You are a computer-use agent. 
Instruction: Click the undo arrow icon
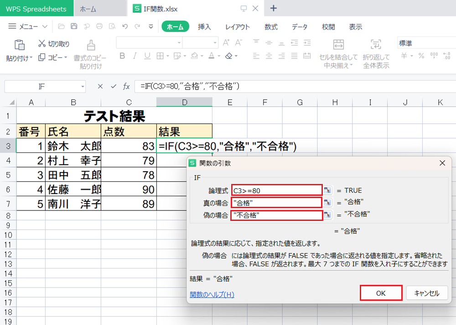[125, 26]
